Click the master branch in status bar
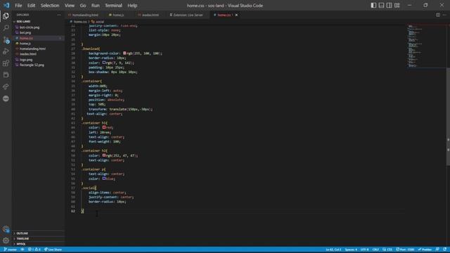This screenshot has width=450, height=253. [11, 249]
